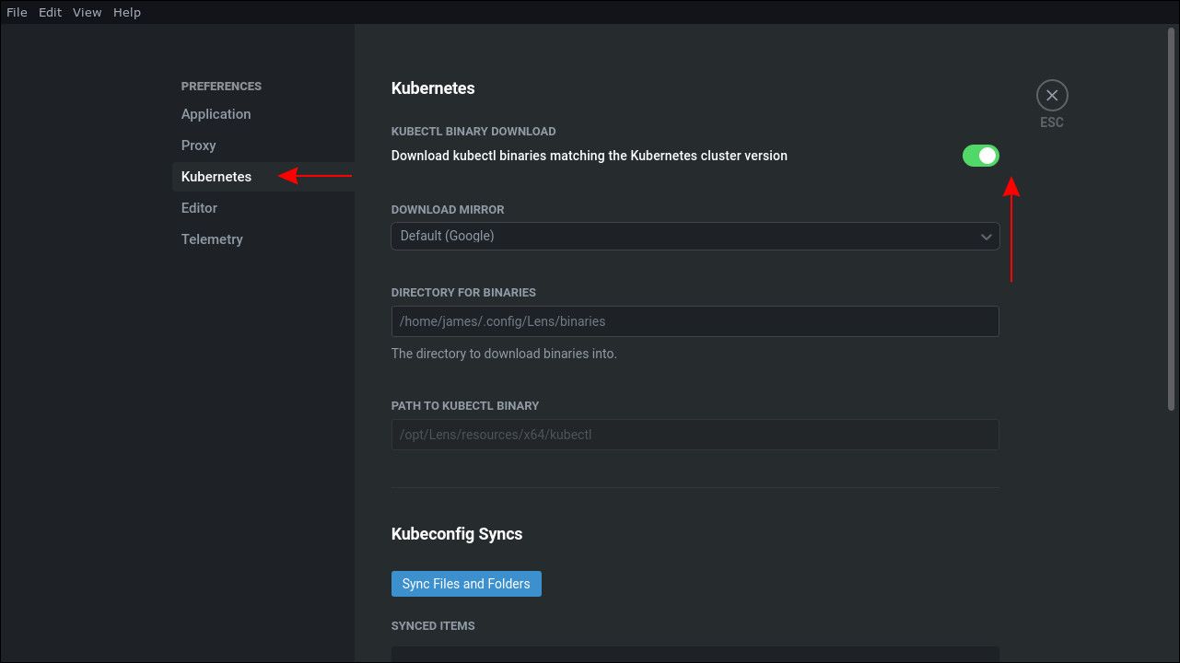Viewport: 1180px width, 663px height.
Task: View Telemetry preferences
Action: point(212,238)
